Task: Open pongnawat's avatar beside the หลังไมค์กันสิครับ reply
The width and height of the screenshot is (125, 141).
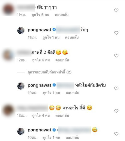Action: pos(21,86)
